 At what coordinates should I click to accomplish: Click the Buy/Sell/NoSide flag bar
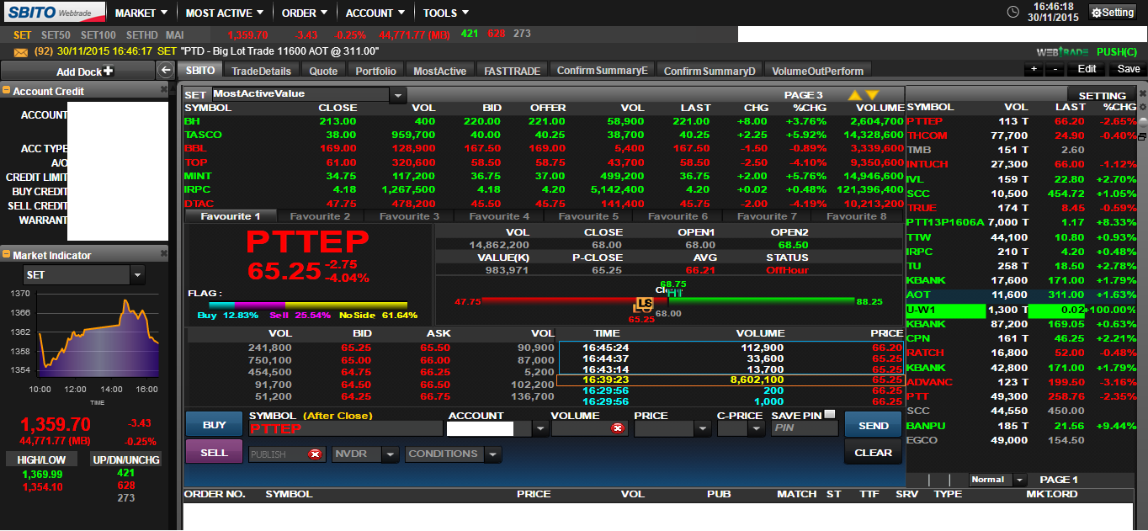coord(307,305)
